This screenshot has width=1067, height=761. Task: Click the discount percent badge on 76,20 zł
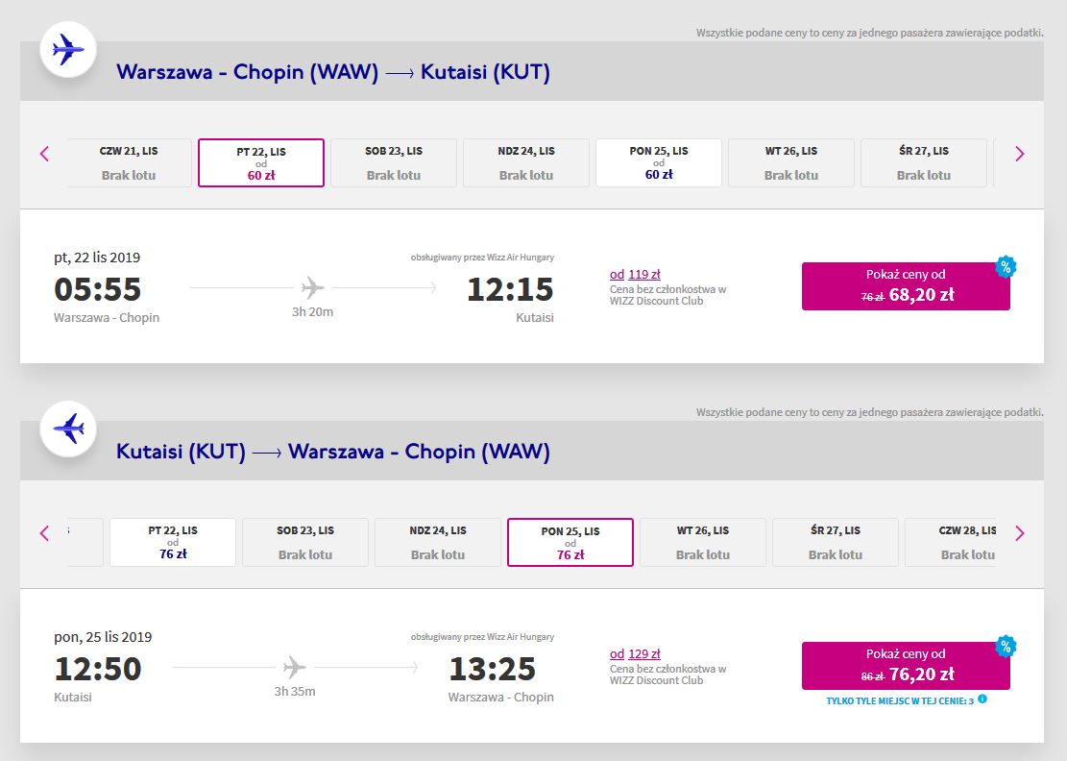tap(1006, 646)
